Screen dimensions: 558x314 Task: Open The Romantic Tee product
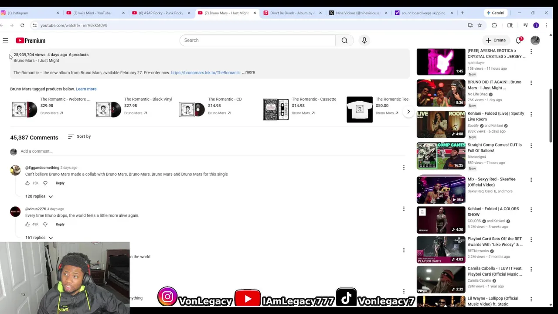[378, 109]
